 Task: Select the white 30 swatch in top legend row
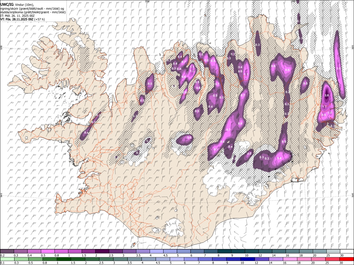pyautogui.click(x=347, y=251)
